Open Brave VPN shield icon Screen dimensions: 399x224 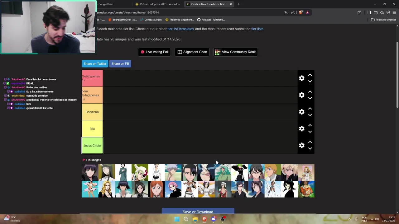(388, 12)
